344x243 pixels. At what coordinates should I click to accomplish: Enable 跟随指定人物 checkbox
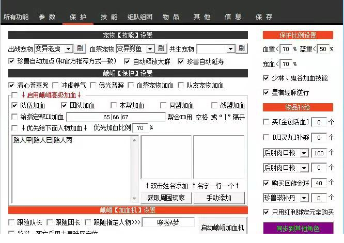point(88,223)
